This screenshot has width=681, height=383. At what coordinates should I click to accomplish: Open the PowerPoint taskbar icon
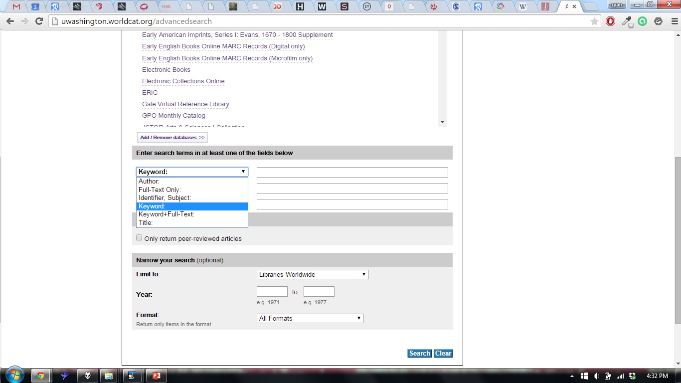coord(156,376)
